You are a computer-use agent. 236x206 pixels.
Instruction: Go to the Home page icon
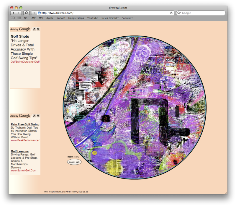[27, 13]
